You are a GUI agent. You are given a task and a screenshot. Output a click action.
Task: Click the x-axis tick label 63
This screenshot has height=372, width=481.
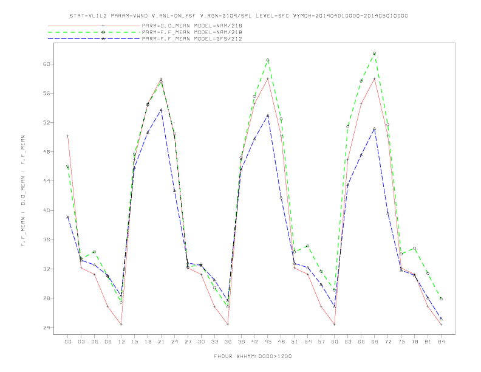348,342
